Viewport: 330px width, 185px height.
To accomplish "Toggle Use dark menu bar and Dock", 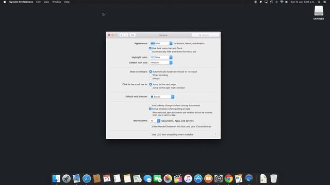I will (x=150, y=48).
